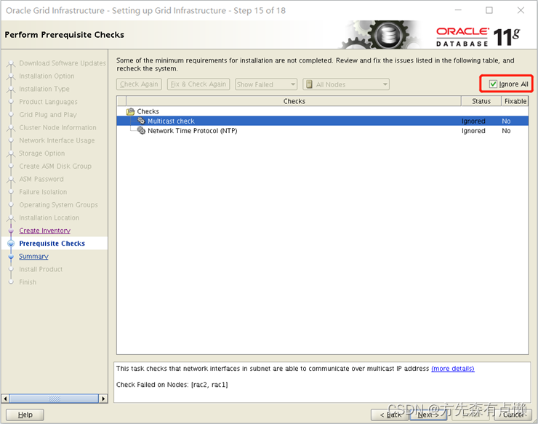Click the Cluster Node Information step
Viewport: 538px width, 424px height.
pos(57,127)
